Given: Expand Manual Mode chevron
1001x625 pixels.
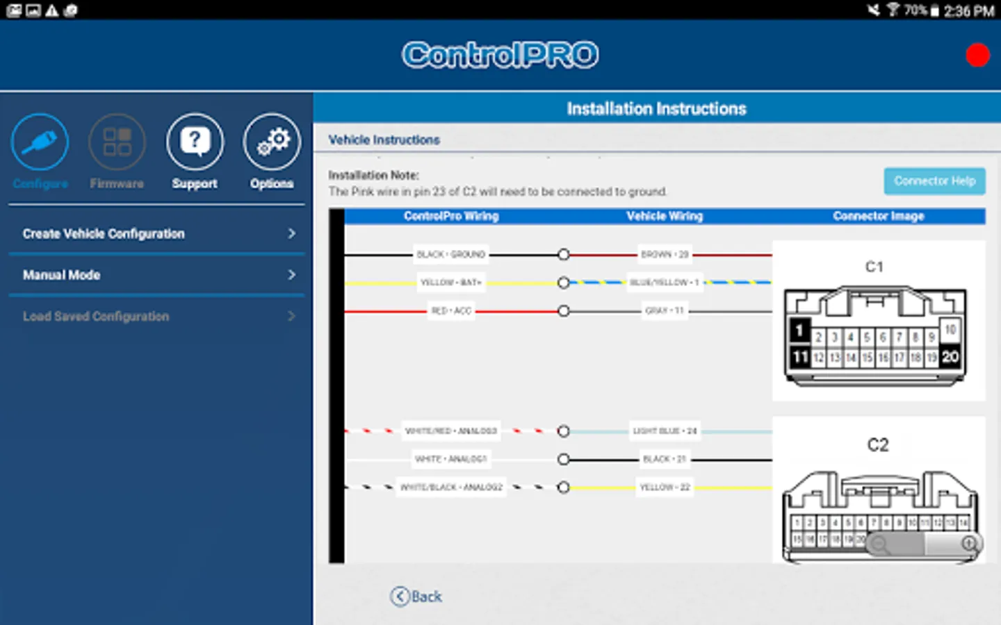Looking at the screenshot, I should tap(292, 275).
